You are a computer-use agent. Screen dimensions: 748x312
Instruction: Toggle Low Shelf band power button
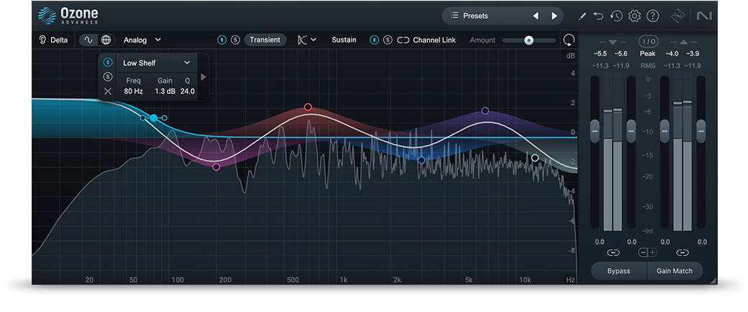[x=108, y=62]
